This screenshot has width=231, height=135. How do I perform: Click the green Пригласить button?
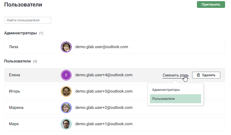(211, 4)
